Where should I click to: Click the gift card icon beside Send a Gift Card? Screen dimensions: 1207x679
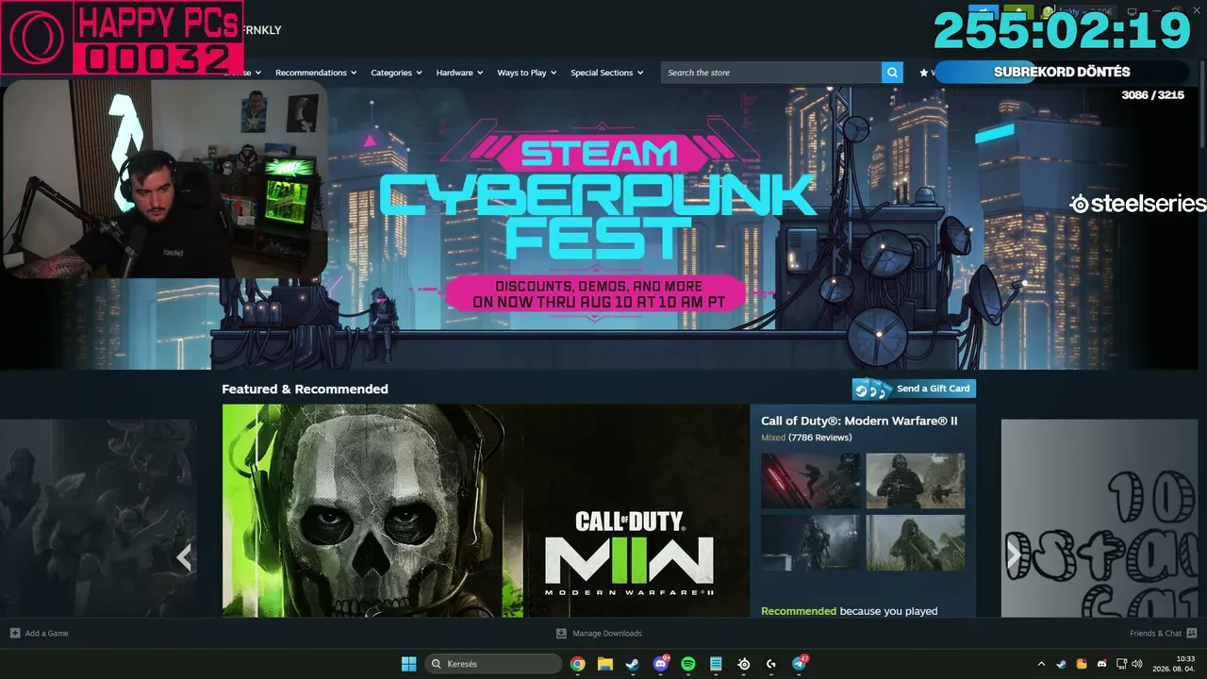872,389
